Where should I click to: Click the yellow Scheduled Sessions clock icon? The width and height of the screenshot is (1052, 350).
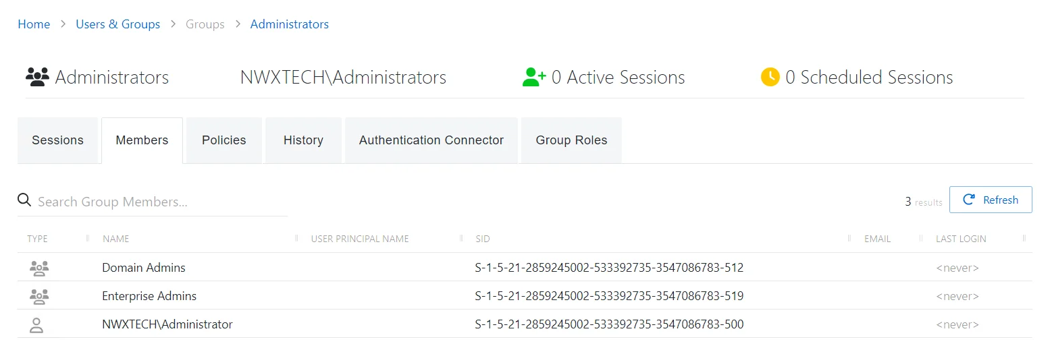[x=770, y=77]
